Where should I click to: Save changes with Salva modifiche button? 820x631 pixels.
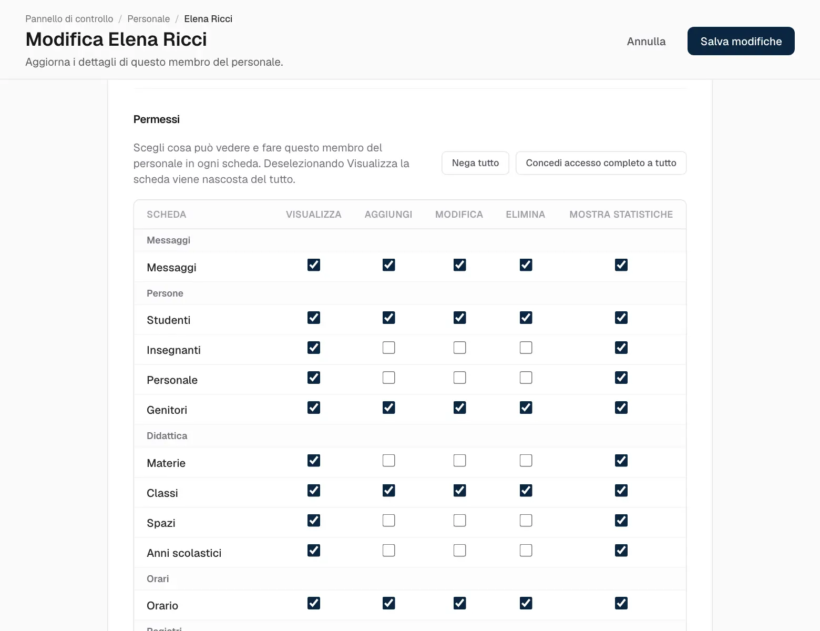click(x=741, y=41)
